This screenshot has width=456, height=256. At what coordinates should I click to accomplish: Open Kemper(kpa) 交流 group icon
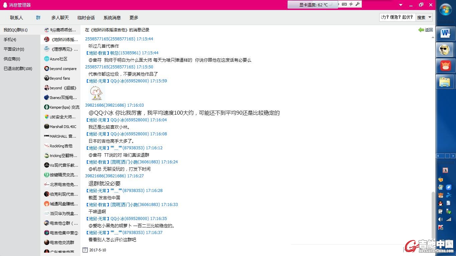pyautogui.click(x=47, y=107)
